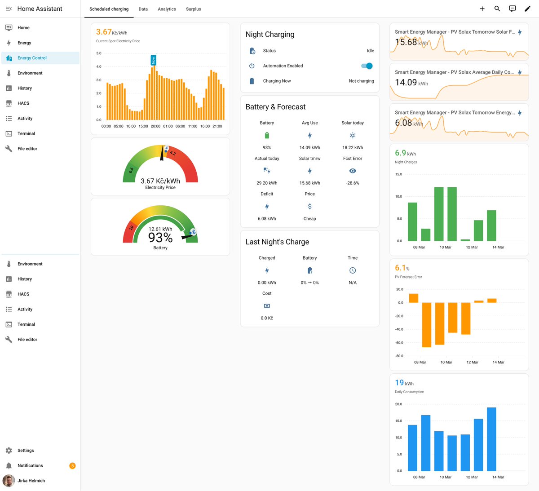This screenshot has height=491, width=539.
Task: Open Settings in the sidebar
Action: coord(40,451)
